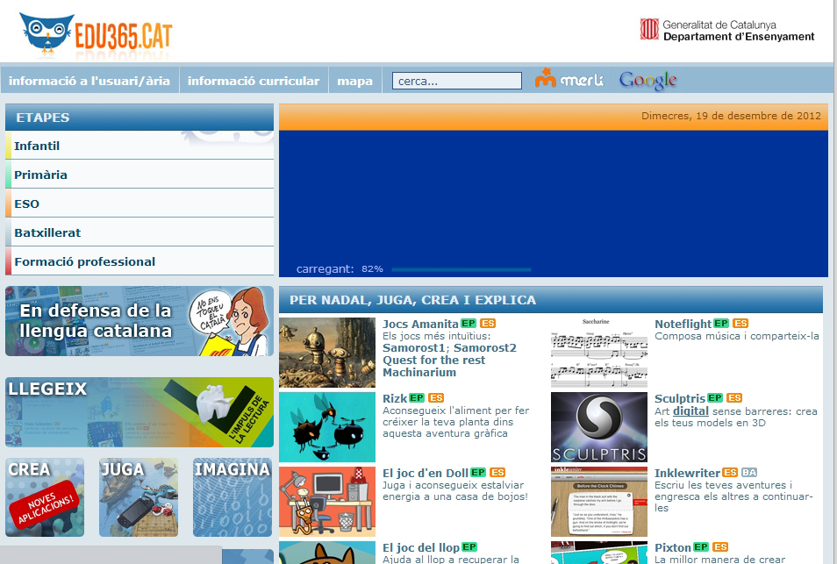Open the mapa menu item

(355, 81)
